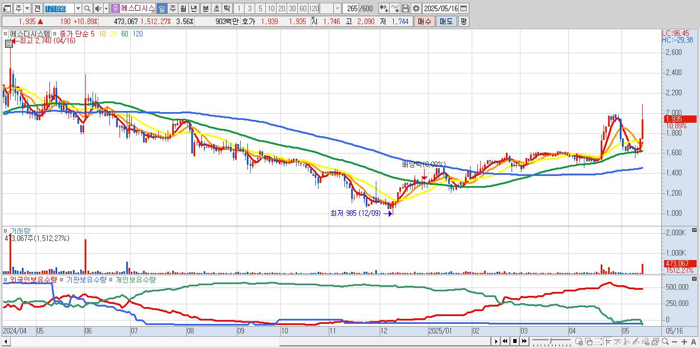Viewport: 700px width, 348px height.
Task: Toggle the 전 button near stock code
Action: click(37, 9)
